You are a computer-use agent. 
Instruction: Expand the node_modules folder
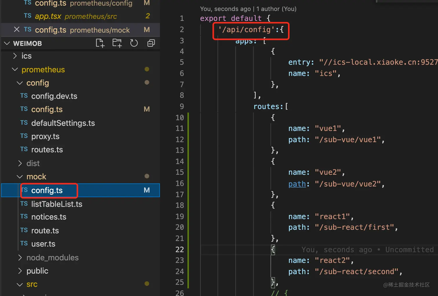(x=20, y=257)
